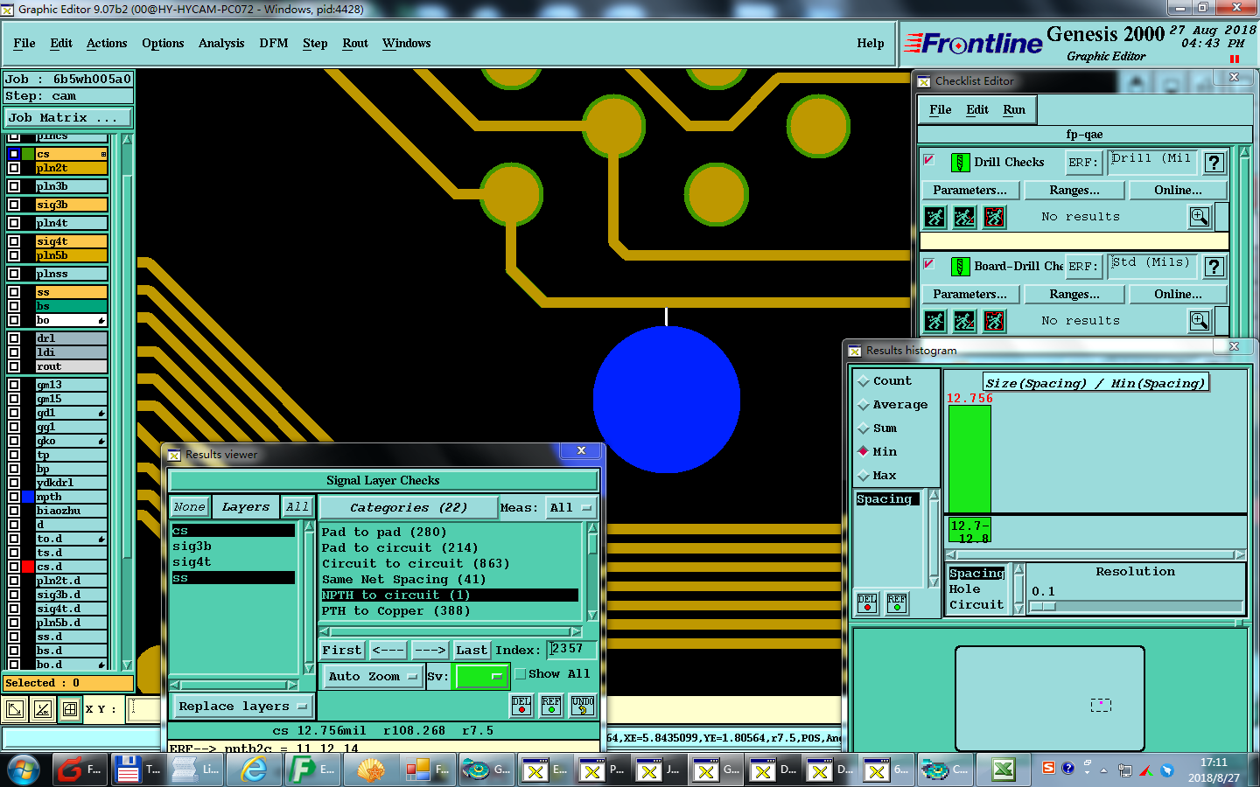Enable the Show All checkbox

(521, 674)
